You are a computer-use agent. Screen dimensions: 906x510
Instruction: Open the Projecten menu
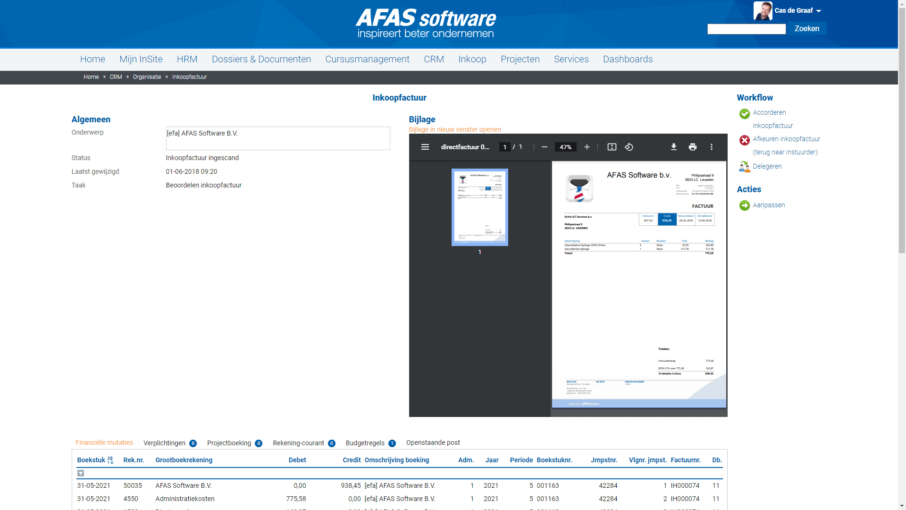point(520,59)
